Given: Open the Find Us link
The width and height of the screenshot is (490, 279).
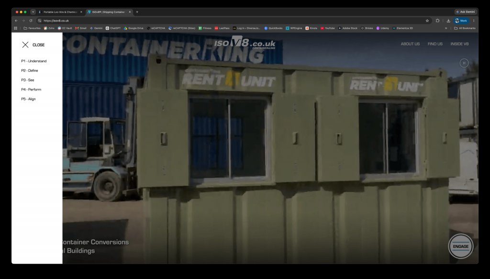Looking at the screenshot, I should (435, 44).
